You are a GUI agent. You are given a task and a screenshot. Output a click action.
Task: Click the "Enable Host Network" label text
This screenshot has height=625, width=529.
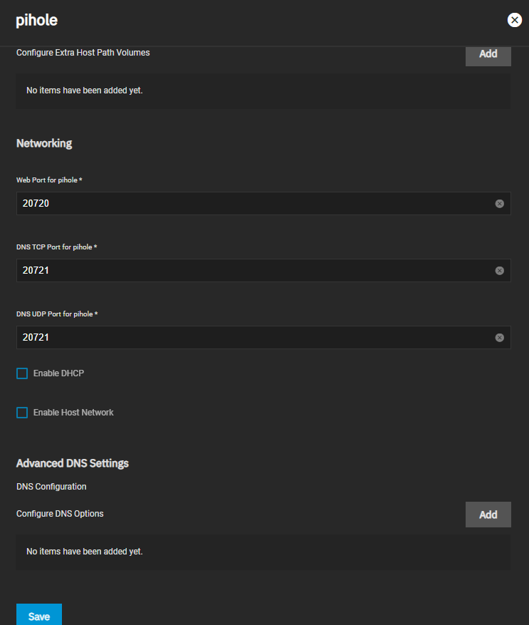click(x=73, y=413)
